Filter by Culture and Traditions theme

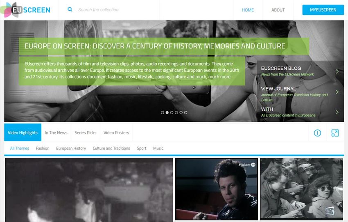[111, 149]
